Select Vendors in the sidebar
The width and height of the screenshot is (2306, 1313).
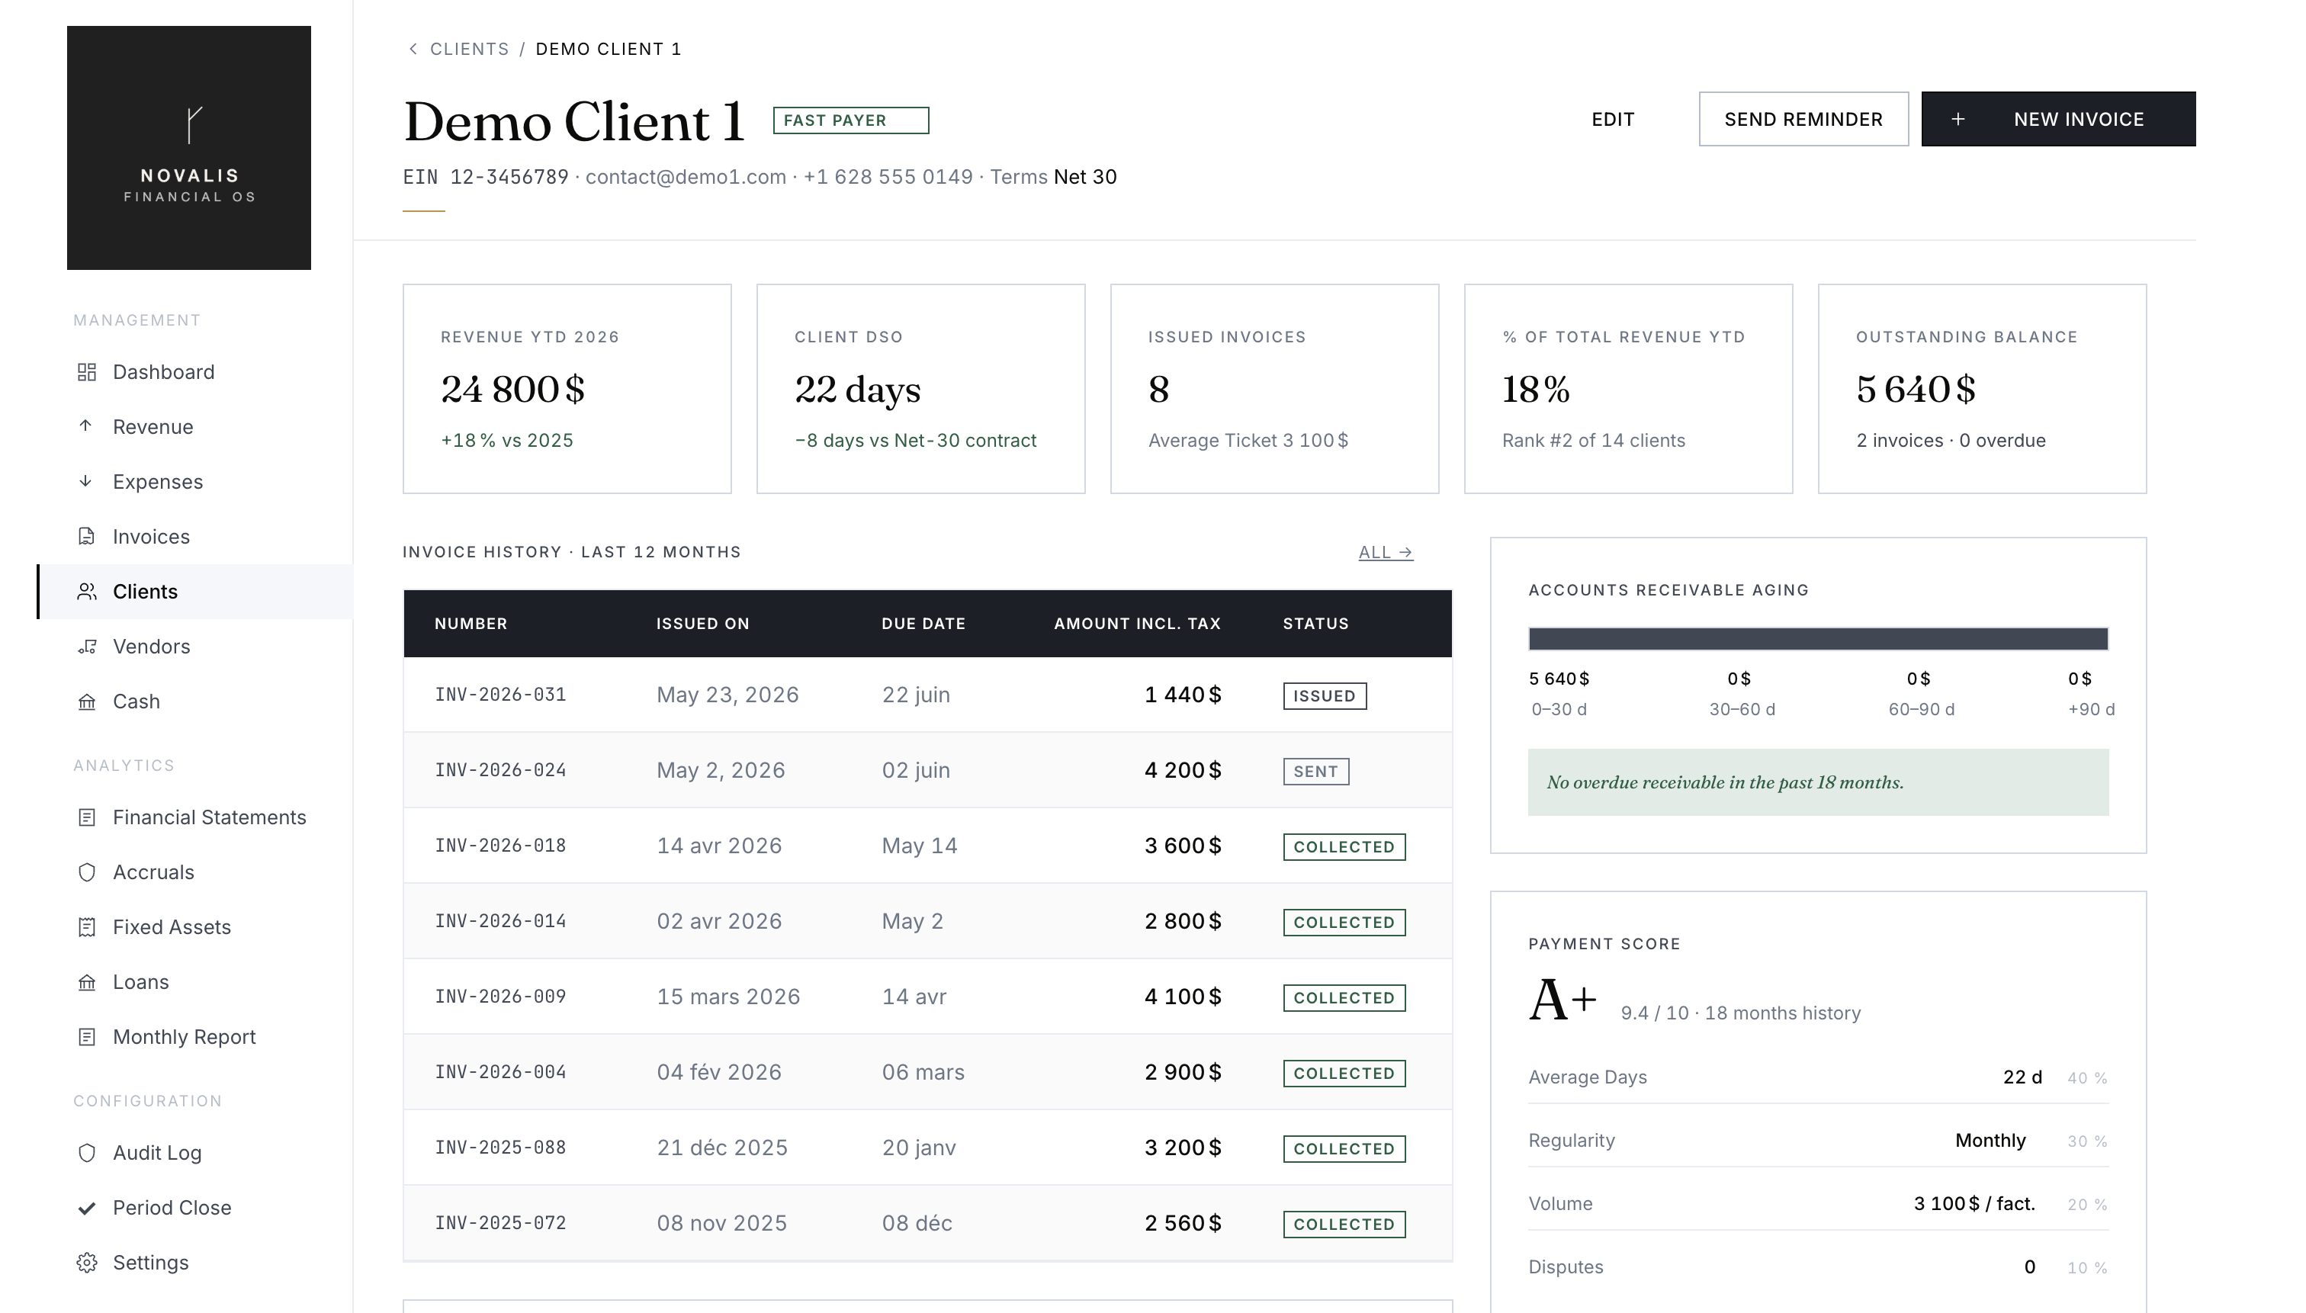pos(194,647)
